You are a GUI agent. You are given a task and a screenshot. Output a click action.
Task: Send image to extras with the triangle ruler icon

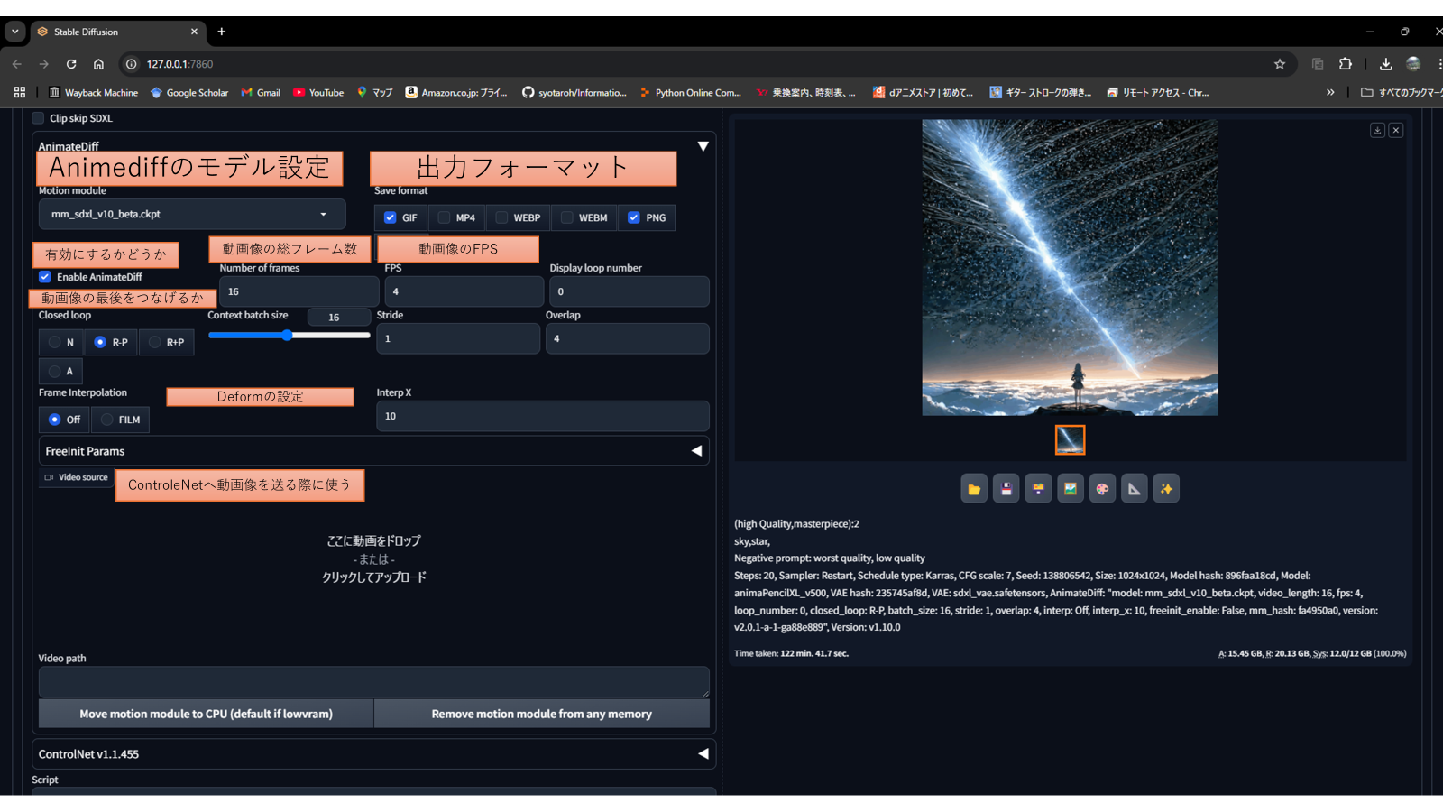1135,488
